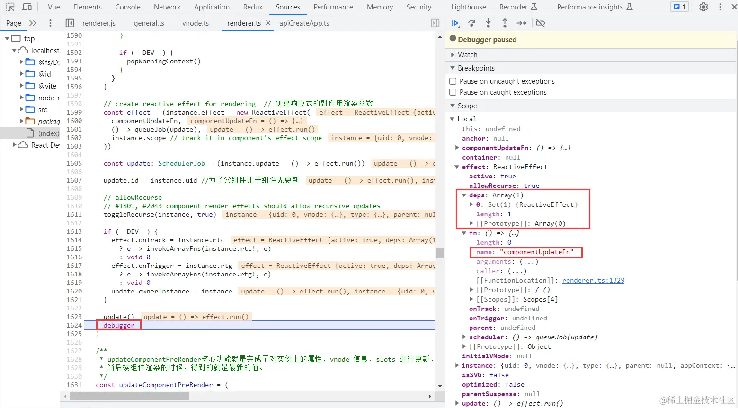Click the single Step debugger icon
This screenshot has width=738, height=408.
[521, 23]
